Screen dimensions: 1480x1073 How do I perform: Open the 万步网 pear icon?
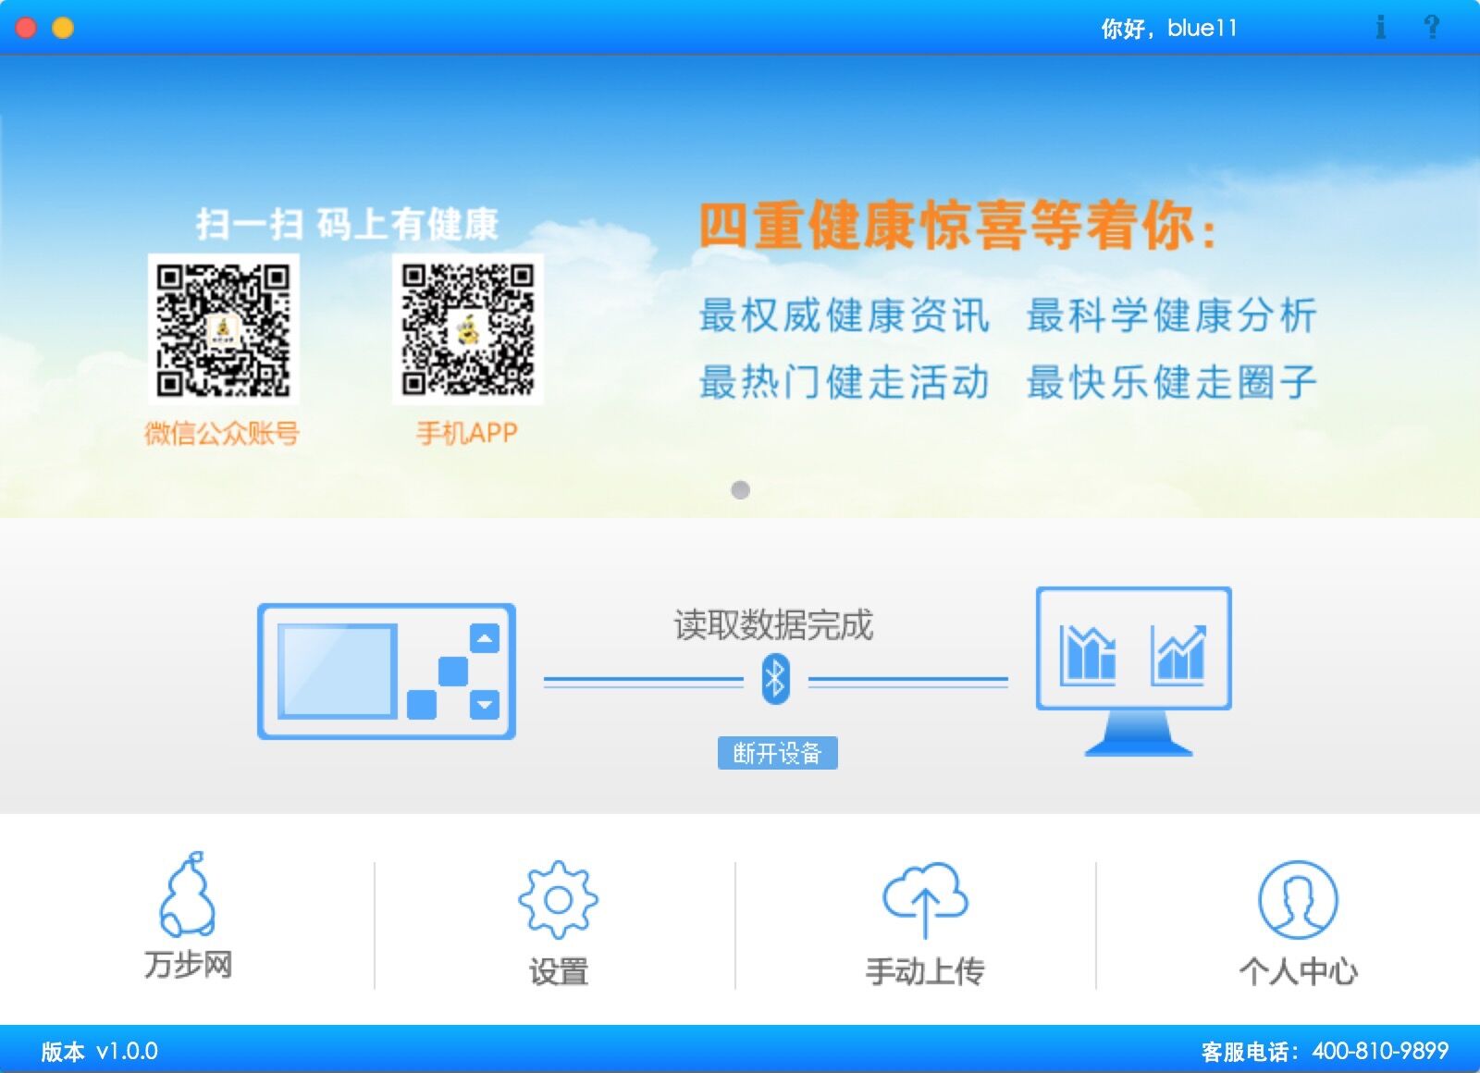(x=188, y=894)
